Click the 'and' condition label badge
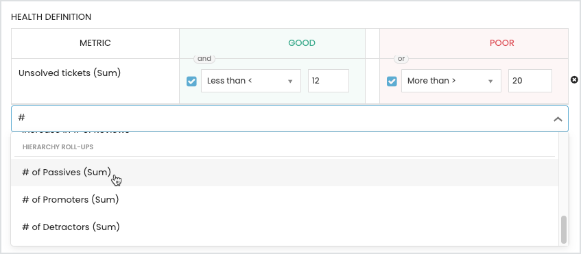This screenshot has width=581, height=254. (x=204, y=58)
